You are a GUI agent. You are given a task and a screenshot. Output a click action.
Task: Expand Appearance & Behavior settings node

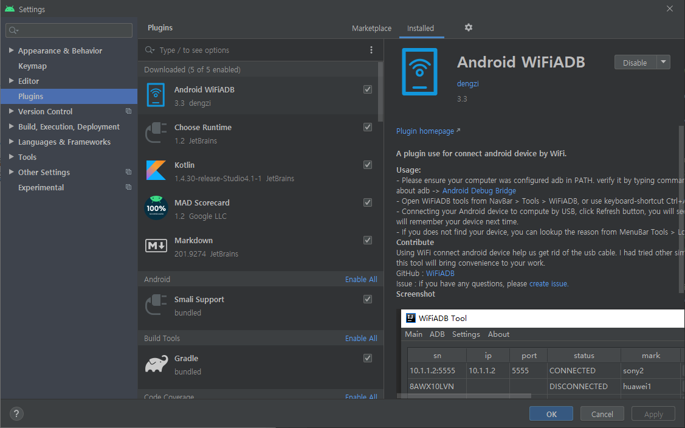[x=11, y=50]
